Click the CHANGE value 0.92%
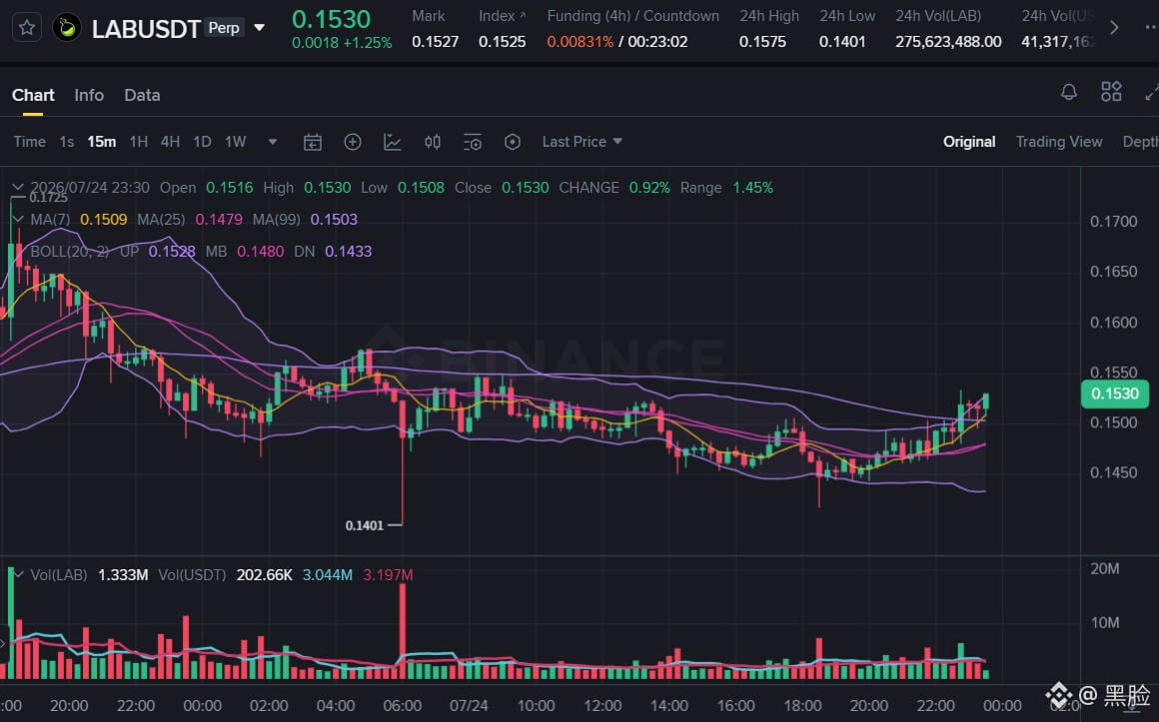Image resolution: width=1159 pixels, height=722 pixels. (x=649, y=188)
